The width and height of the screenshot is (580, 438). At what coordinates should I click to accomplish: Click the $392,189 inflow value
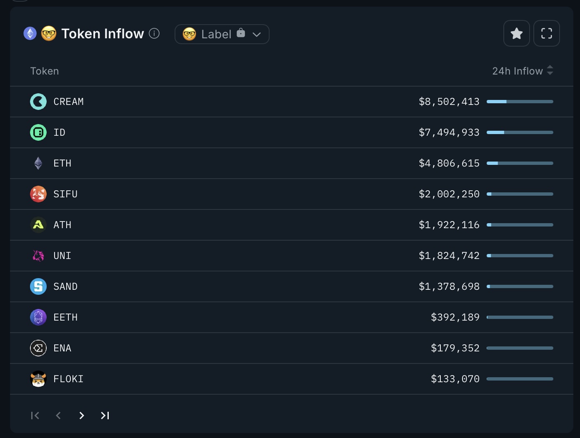click(455, 317)
